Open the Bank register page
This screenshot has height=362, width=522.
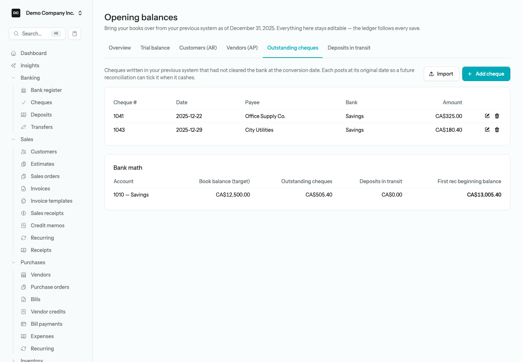coord(46,90)
